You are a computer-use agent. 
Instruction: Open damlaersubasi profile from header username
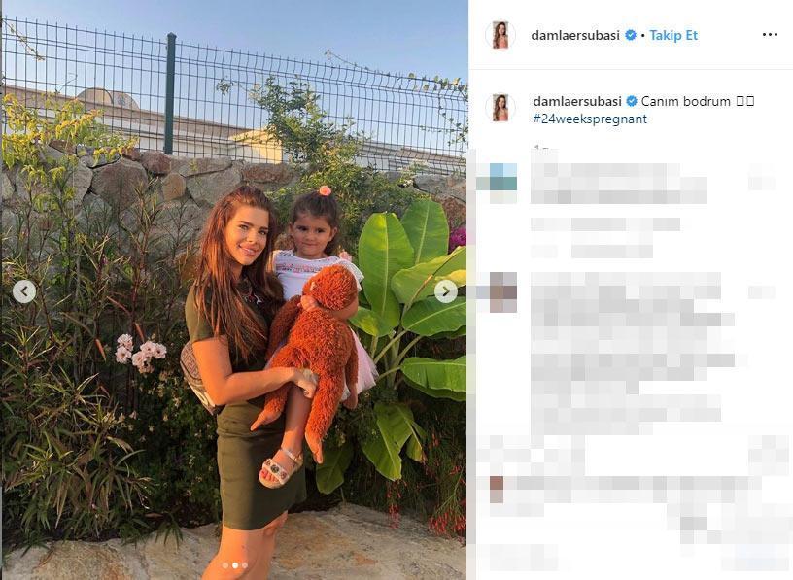click(575, 35)
